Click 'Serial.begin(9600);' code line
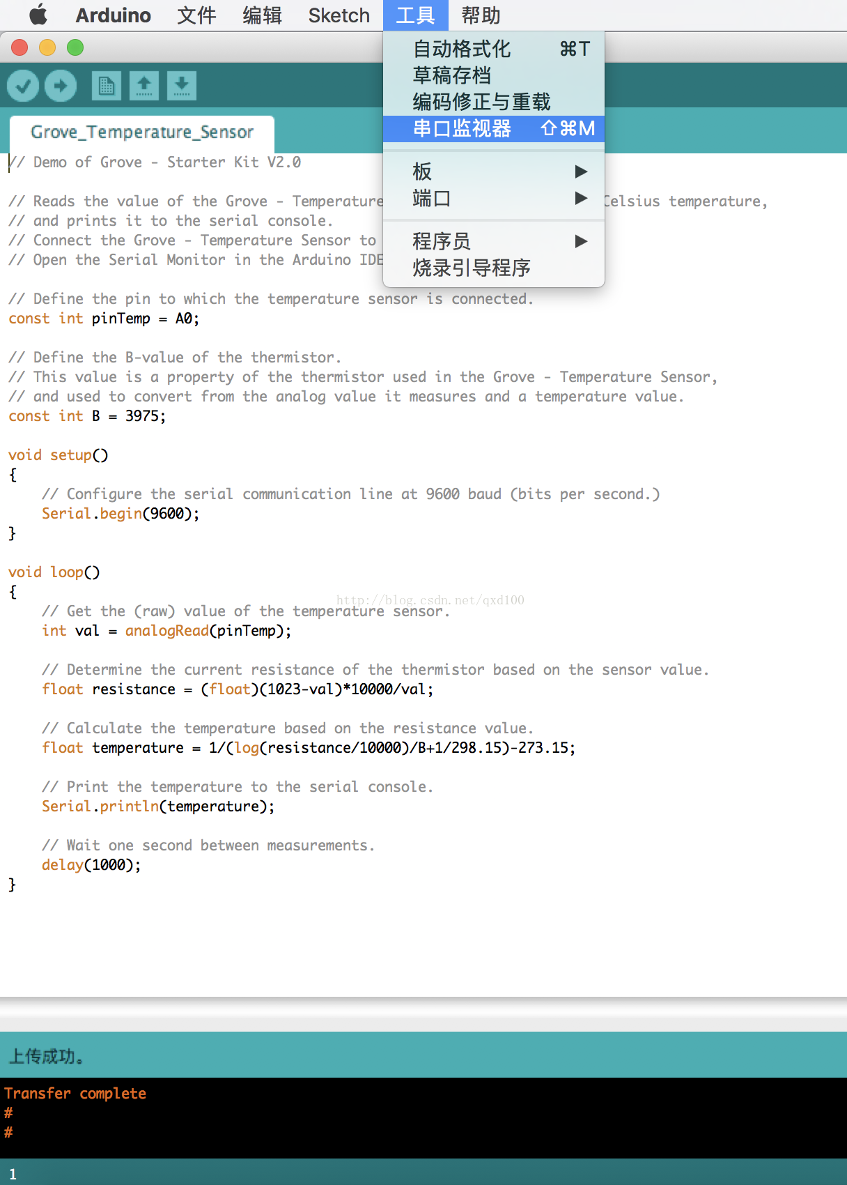This screenshot has height=1185, width=847. pyautogui.click(x=121, y=514)
